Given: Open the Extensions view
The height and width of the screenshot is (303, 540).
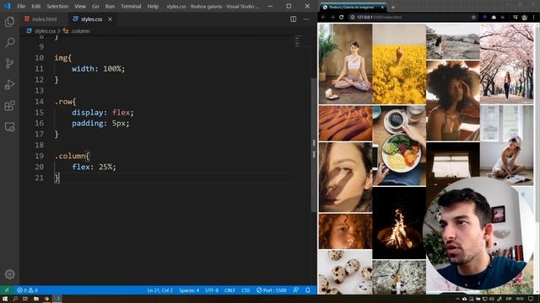Looking at the screenshot, I should click(x=9, y=106).
